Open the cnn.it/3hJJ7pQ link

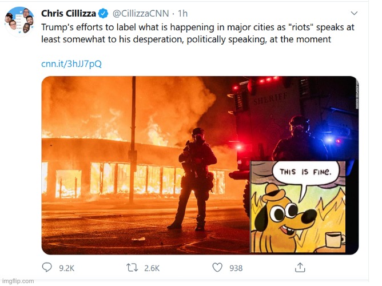[71, 63]
